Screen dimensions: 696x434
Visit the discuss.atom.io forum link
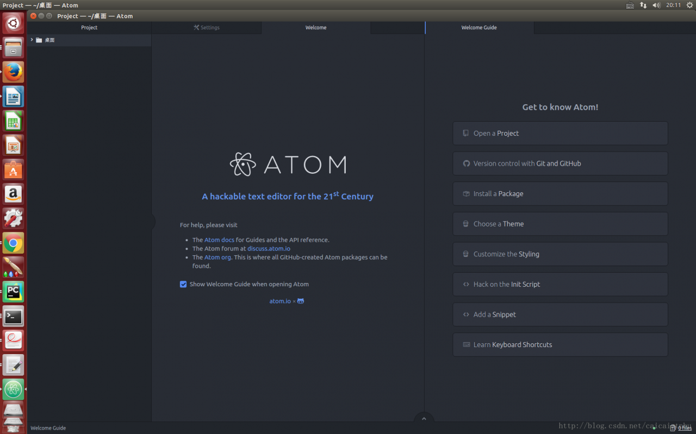click(x=269, y=249)
